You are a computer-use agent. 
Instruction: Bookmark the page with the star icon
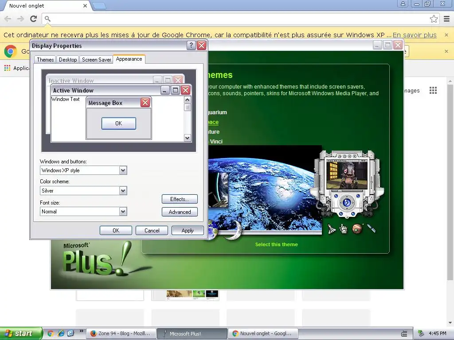click(434, 19)
